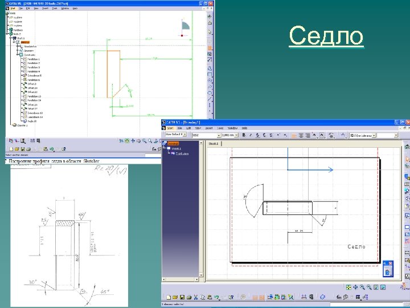The width and height of the screenshot is (410, 308).
Task: Click the blue eraser-like icon in Drawing toolbar
Action: (x=323, y=297)
